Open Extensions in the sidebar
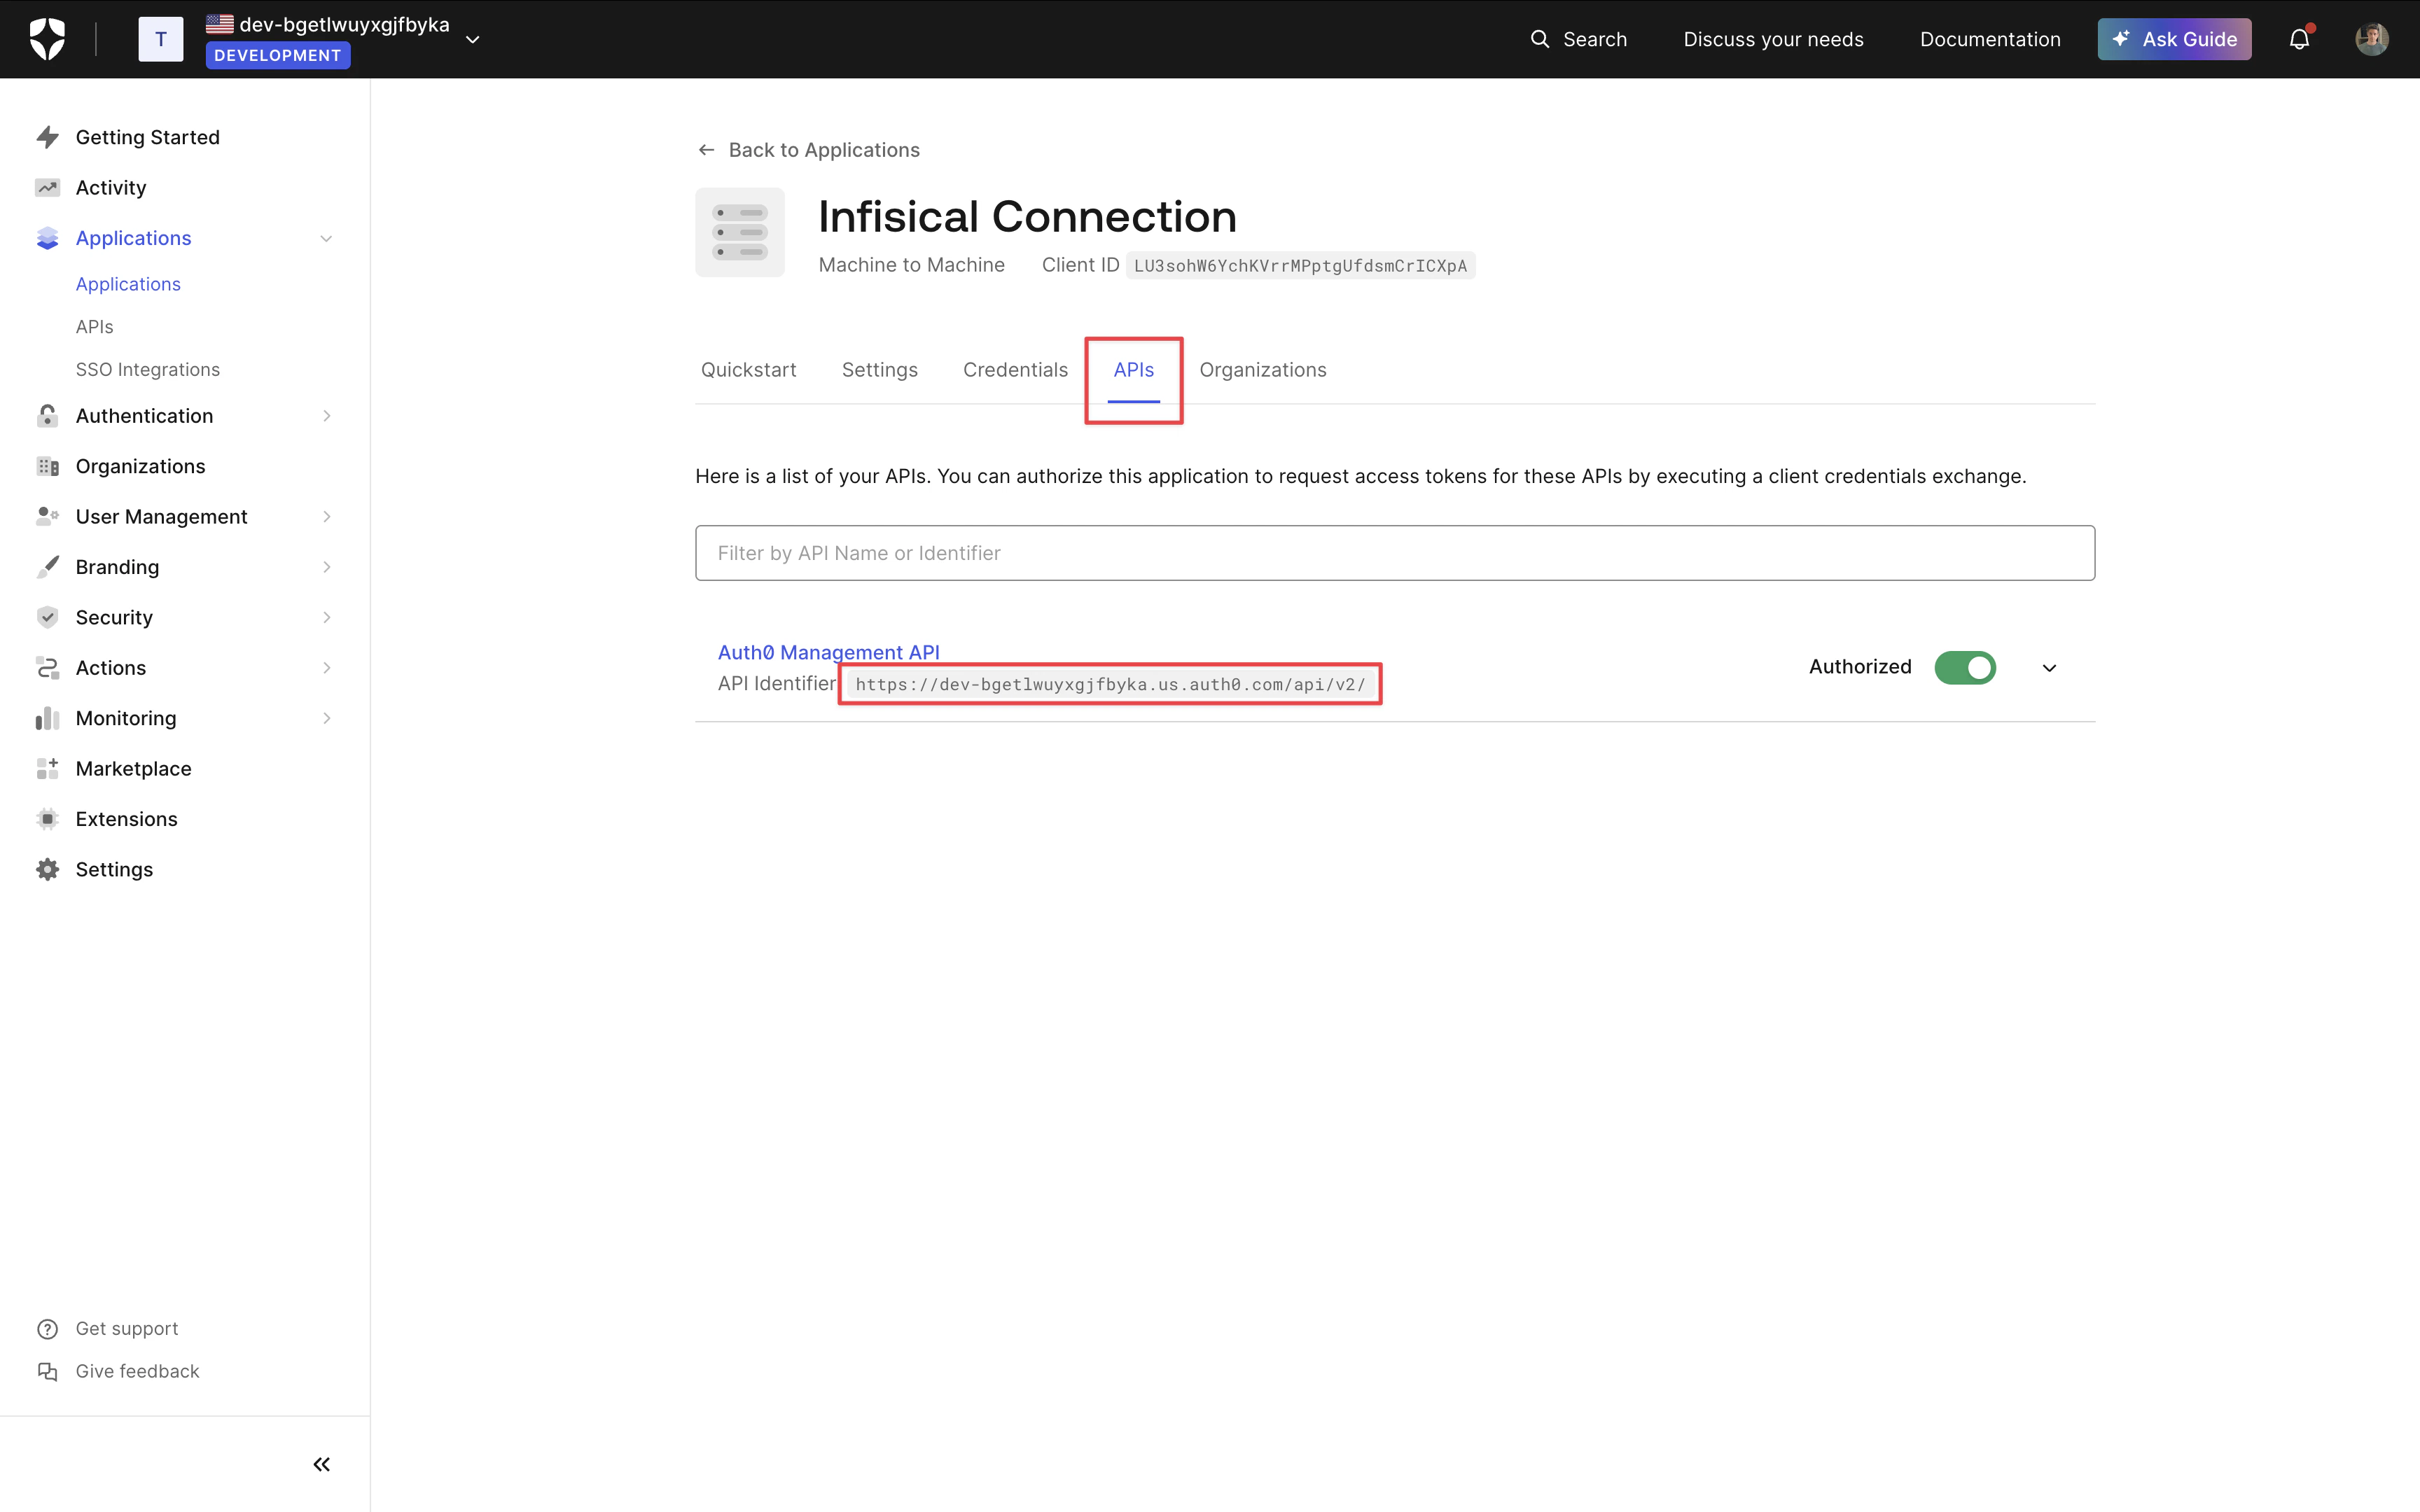Viewport: 2420px width, 1512px height. [127, 819]
